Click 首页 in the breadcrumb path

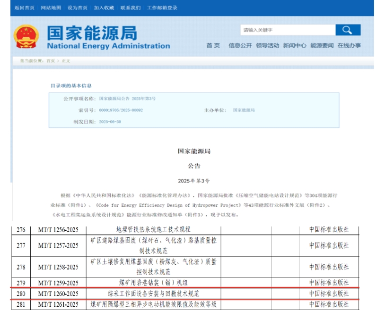coord(51,61)
